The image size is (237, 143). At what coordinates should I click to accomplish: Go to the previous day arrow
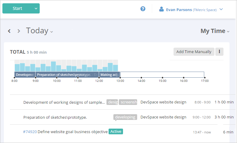coord(9,31)
